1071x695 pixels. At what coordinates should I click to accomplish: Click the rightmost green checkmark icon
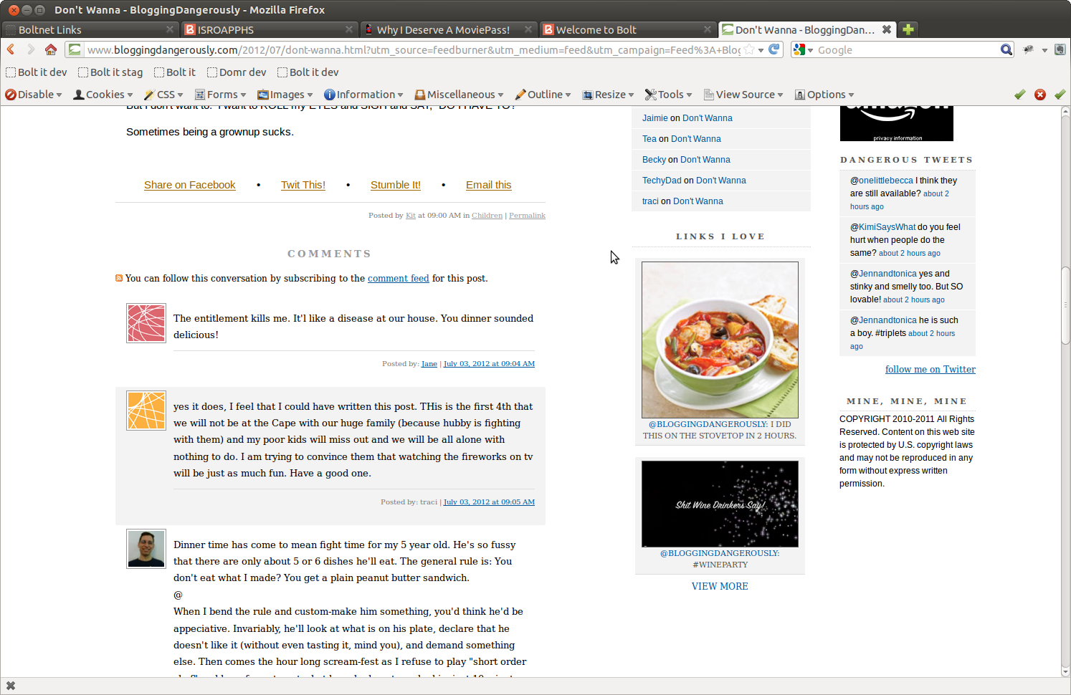point(1060,95)
